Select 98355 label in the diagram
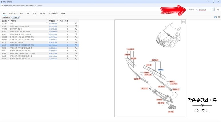 click(149, 65)
